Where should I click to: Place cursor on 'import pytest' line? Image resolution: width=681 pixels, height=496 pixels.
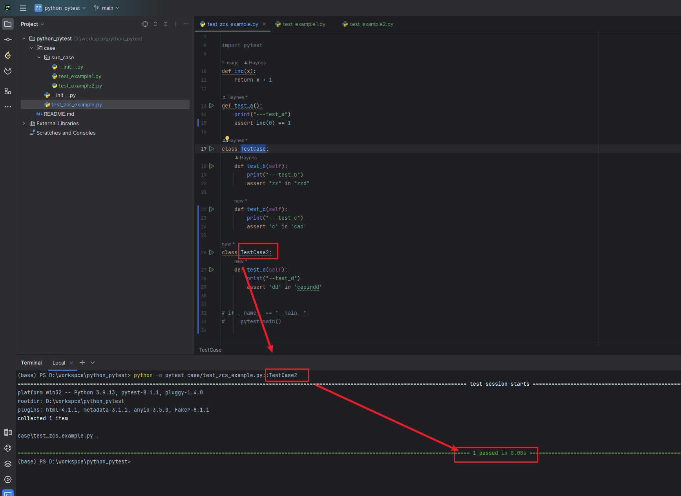pos(242,45)
